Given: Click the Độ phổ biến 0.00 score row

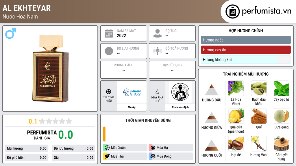Looking at the screenshot, I should [27, 158].
